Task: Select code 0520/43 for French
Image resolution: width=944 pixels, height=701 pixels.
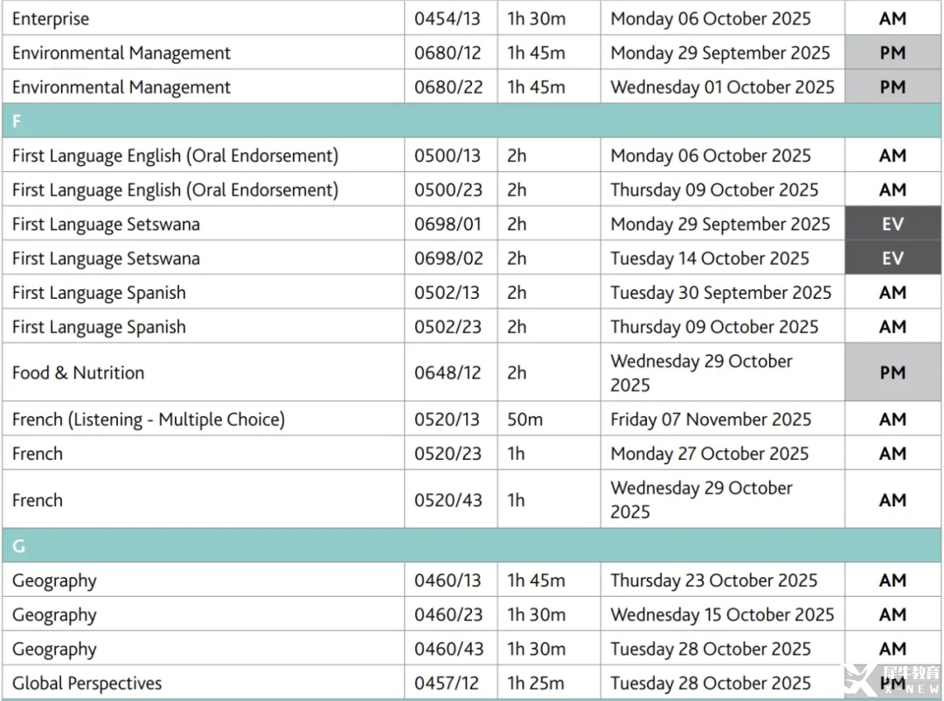Action: tap(448, 500)
